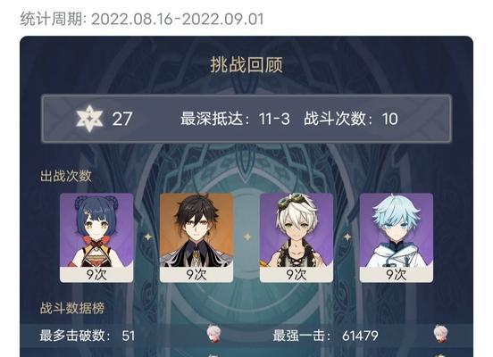493x357 pixels.
Task: Tap the 最强一击 61479 value
Action: tap(325, 336)
